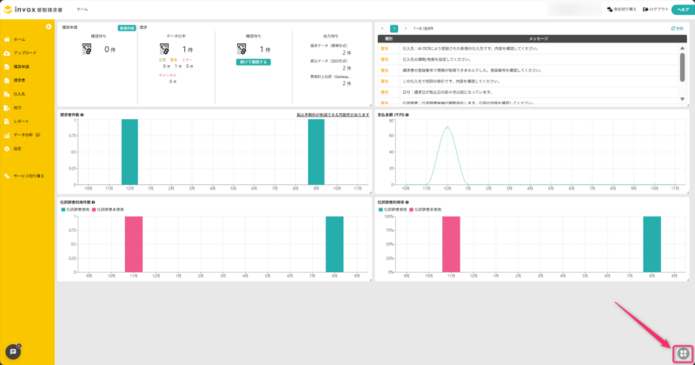Open the 振込手数料が削減できる可能性があります link
The image size is (695, 365).
(x=333, y=115)
